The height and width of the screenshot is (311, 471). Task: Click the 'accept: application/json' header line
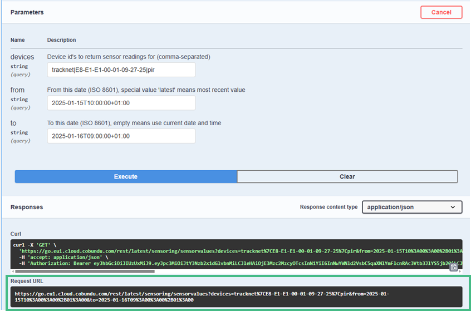pyautogui.click(x=63, y=257)
